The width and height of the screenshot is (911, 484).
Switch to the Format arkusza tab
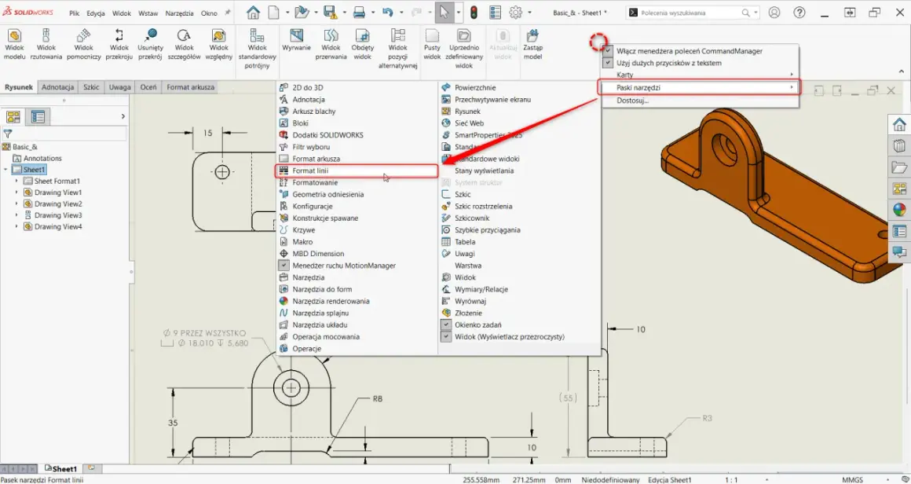191,87
